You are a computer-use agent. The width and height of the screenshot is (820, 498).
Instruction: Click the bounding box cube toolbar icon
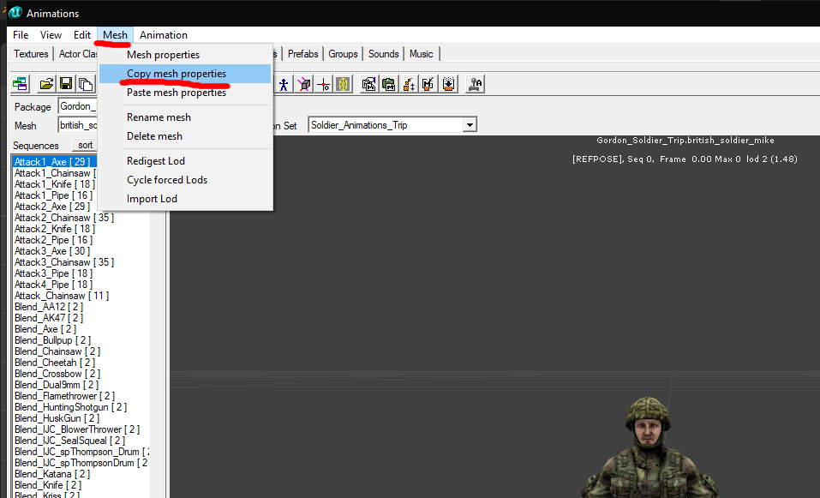coord(304,84)
